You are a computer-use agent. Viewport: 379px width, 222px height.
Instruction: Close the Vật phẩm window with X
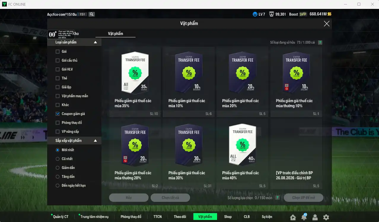327,24
